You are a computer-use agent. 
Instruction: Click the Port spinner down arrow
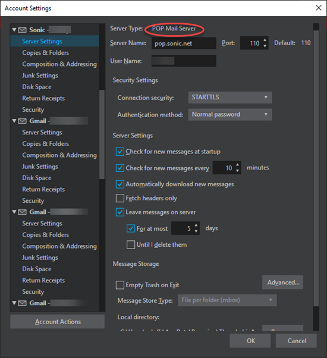click(265, 46)
